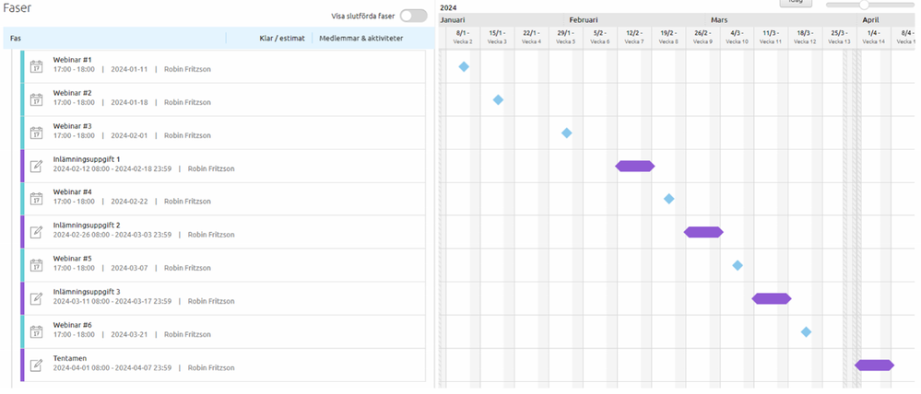Click the calendar icon for Webinar #5

click(37, 265)
